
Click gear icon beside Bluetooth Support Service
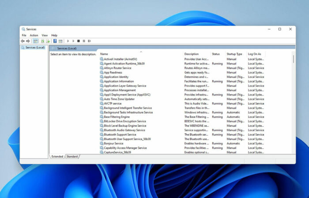tap(102, 134)
